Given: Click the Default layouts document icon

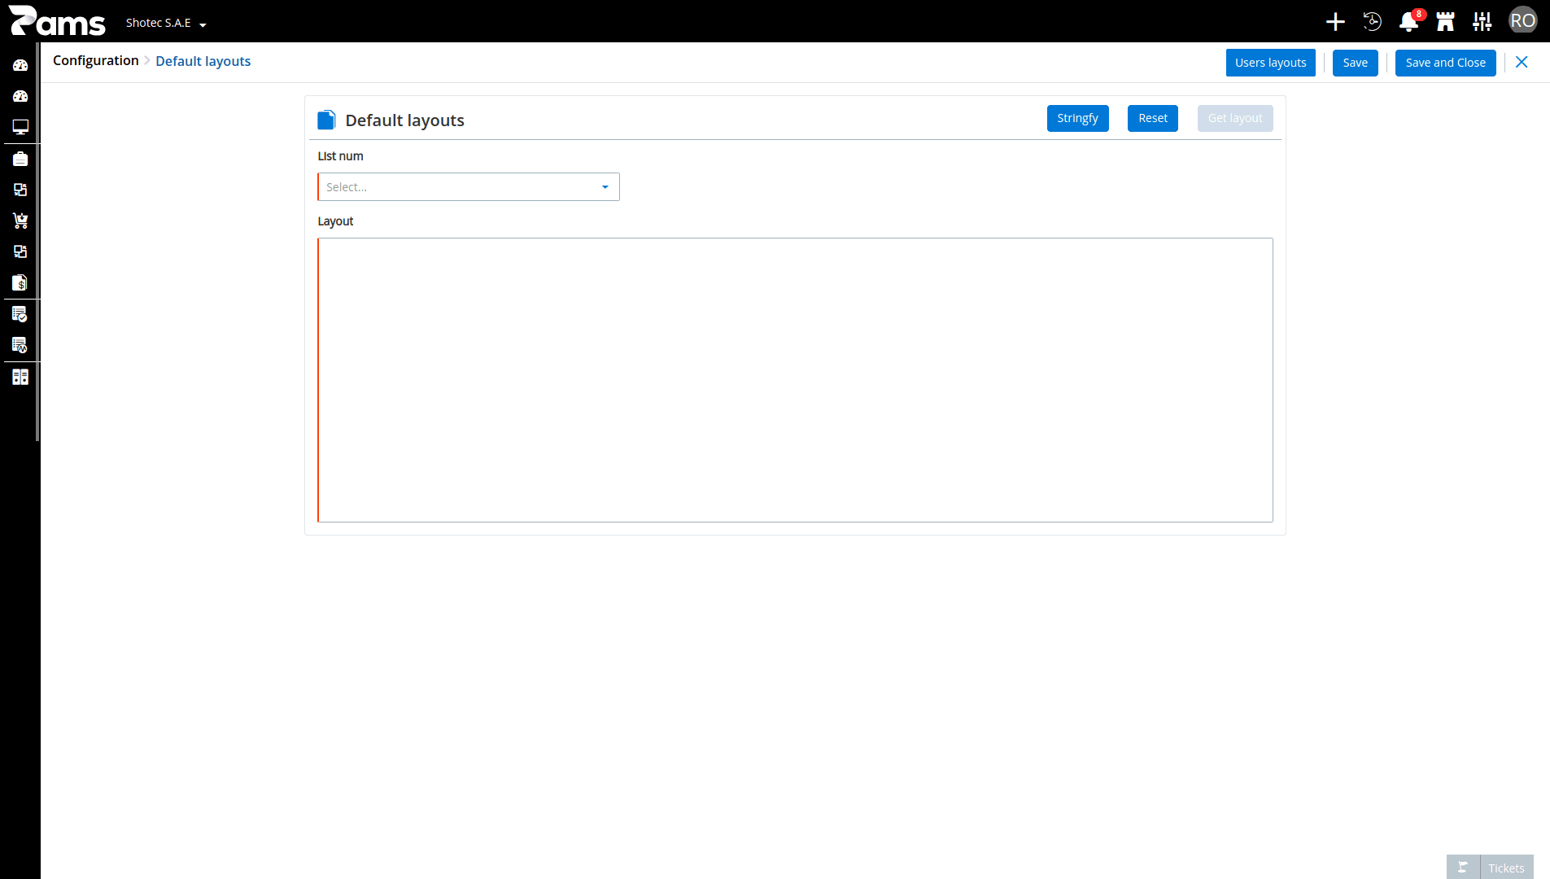Looking at the screenshot, I should click(326, 120).
